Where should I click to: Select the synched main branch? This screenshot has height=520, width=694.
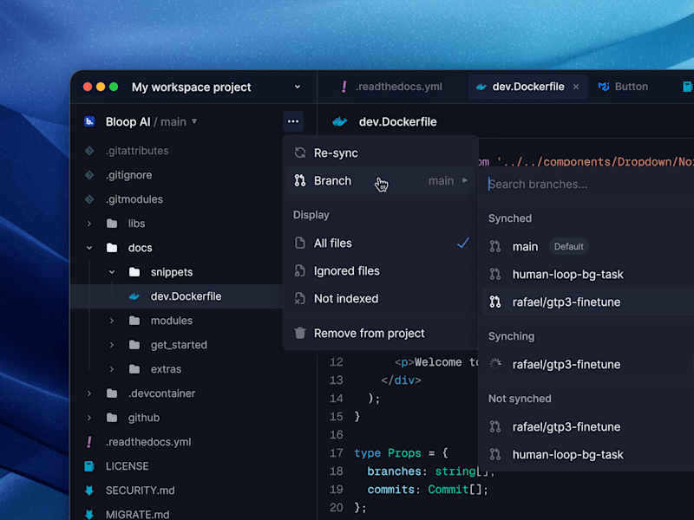(588, 247)
